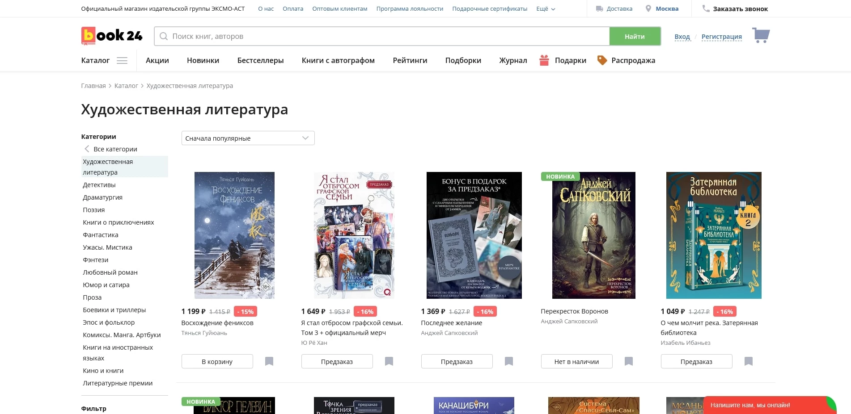The height and width of the screenshot is (414, 851).
Task: Toggle bookmark for Перекресток Воронов
Action: 629,361
